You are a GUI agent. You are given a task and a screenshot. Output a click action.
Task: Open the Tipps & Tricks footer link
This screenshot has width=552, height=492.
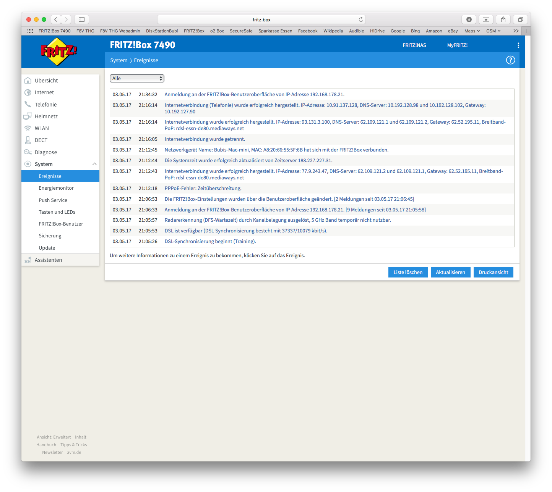coord(74,445)
